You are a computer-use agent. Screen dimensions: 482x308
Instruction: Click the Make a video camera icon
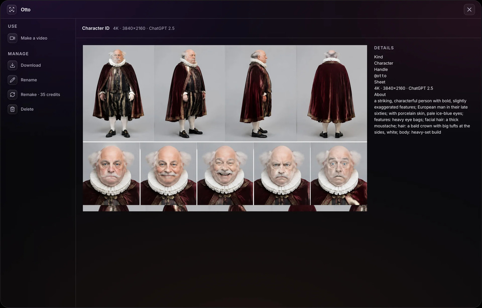coord(12,38)
